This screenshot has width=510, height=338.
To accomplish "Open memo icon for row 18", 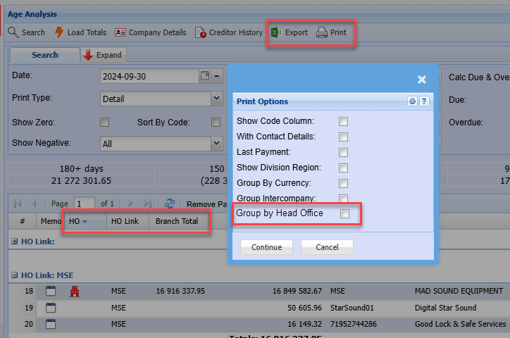I will click(51, 291).
